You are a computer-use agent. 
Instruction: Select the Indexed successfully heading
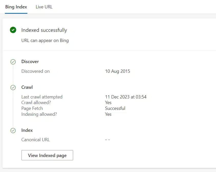pyautogui.click(x=44, y=30)
